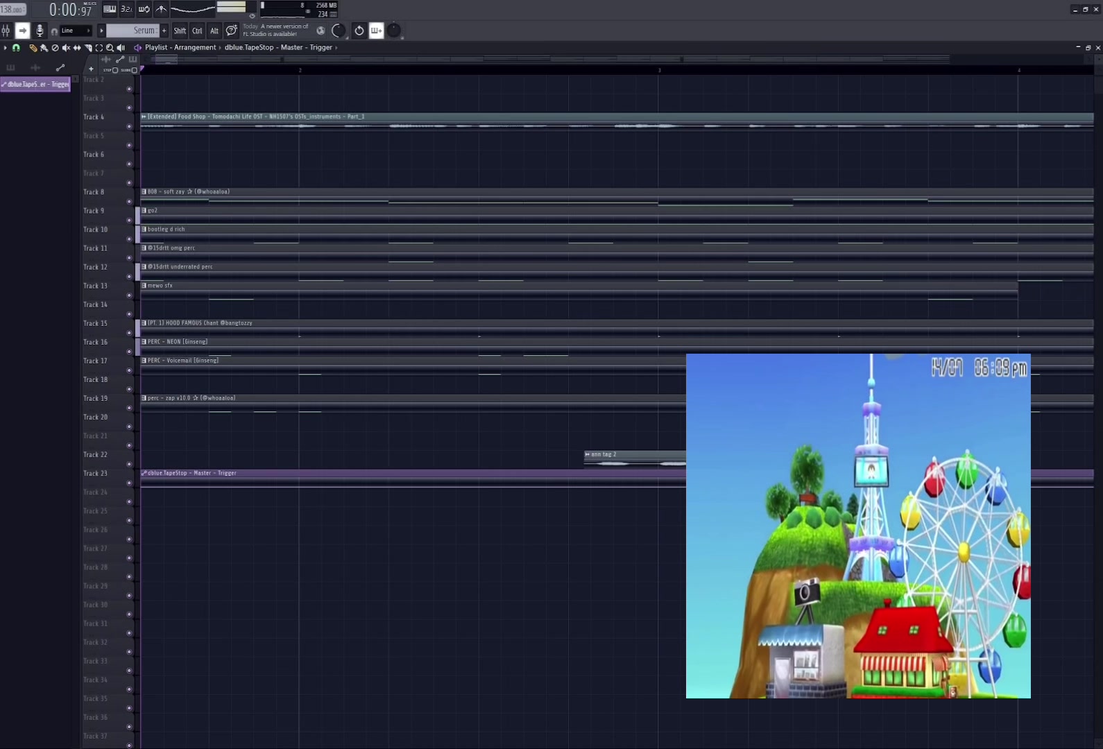Image resolution: width=1103 pixels, height=749 pixels.
Task: Adjust the dark knob at toolbar end
Action: coord(394,31)
